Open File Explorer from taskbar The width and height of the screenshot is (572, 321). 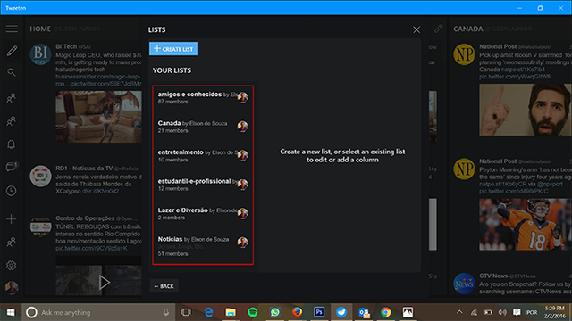coord(231,312)
